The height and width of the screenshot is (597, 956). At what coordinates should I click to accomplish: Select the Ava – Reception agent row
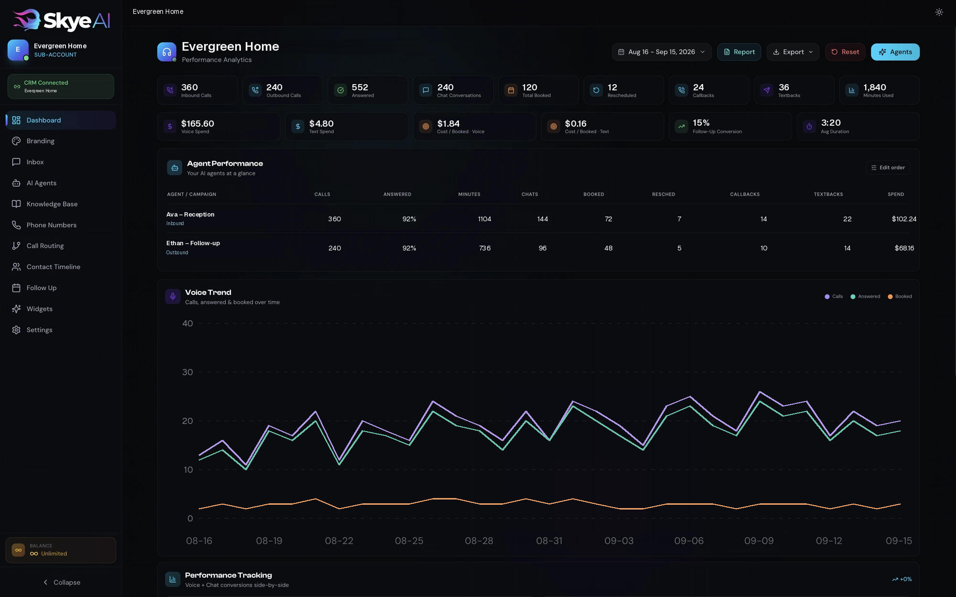(538, 219)
